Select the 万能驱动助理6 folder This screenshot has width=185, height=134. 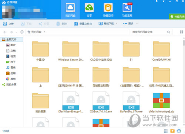coord(101,77)
